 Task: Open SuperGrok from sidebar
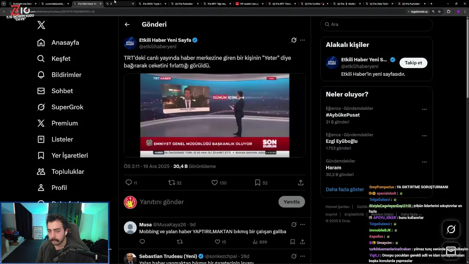pyautogui.click(x=60, y=107)
